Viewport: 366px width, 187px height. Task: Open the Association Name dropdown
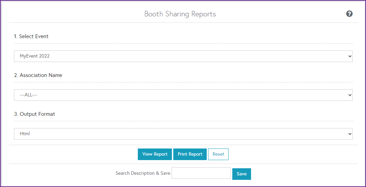tap(183, 95)
